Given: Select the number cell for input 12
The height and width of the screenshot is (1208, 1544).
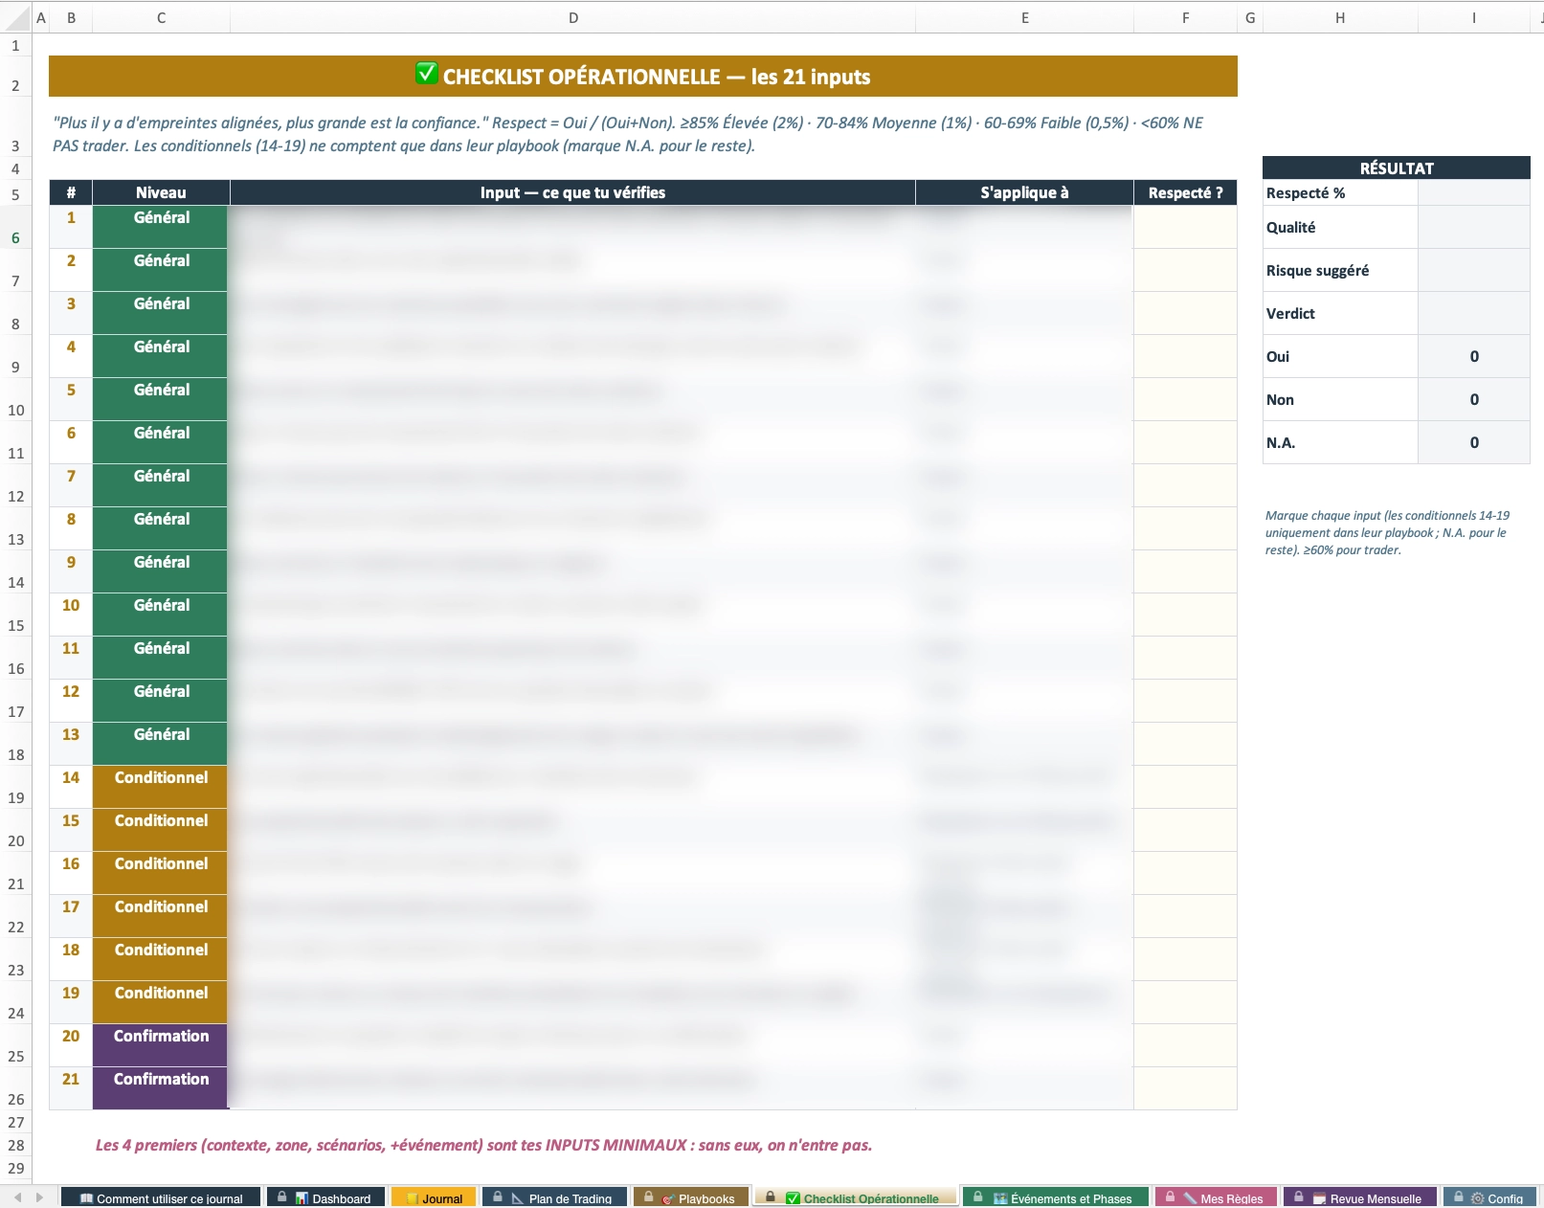Looking at the screenshot, I should point(71,702).
